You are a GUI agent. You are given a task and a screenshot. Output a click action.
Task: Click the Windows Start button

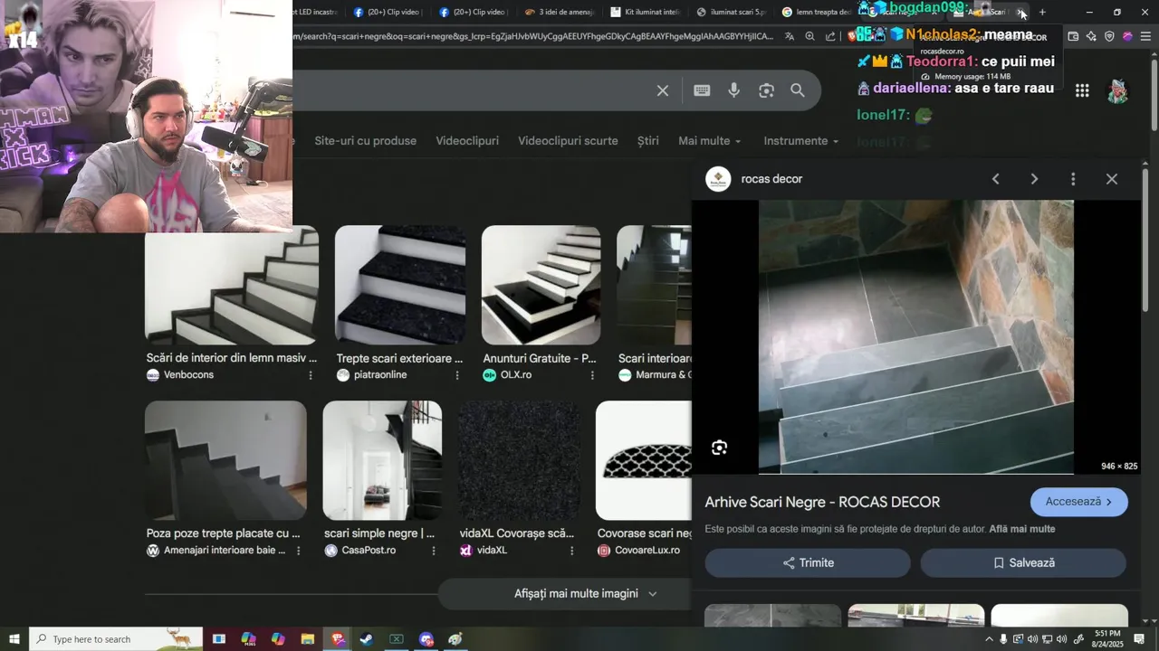coord(14,639)
